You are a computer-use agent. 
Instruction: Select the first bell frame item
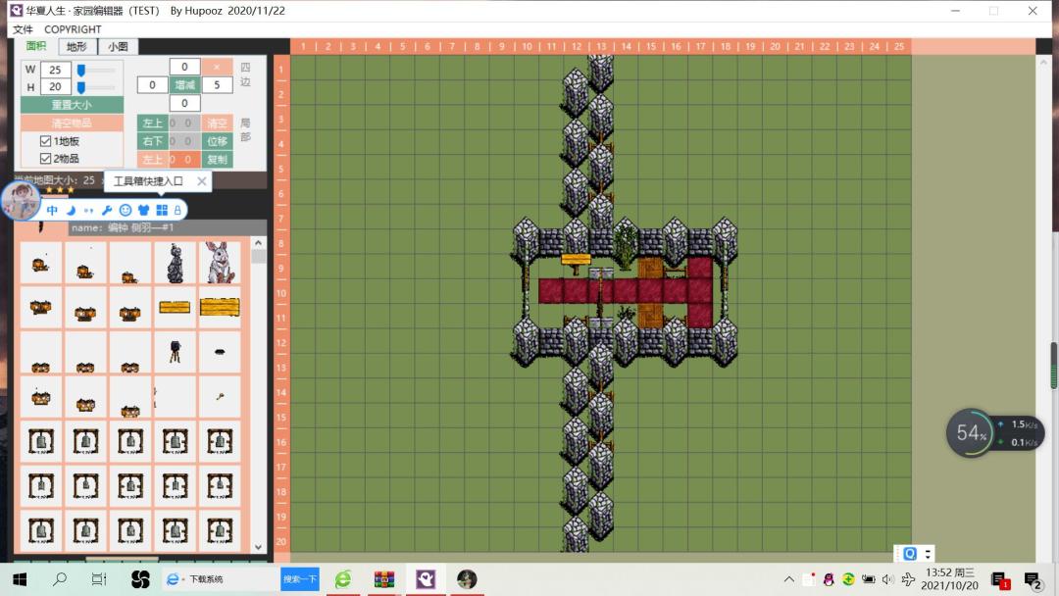click(x=40, y=441)
